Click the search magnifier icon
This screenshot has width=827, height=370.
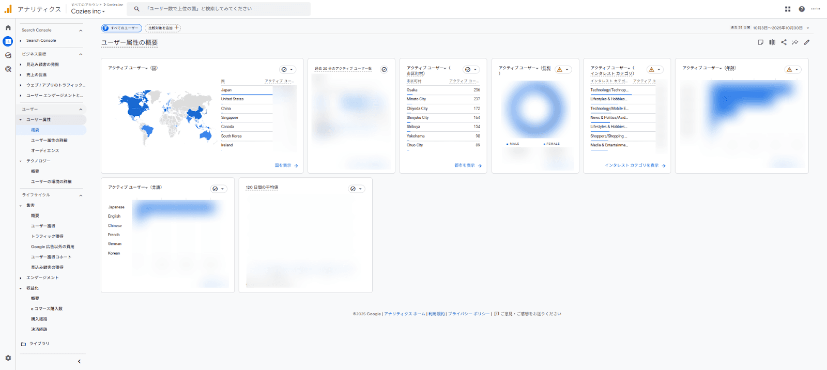[136, 9]
